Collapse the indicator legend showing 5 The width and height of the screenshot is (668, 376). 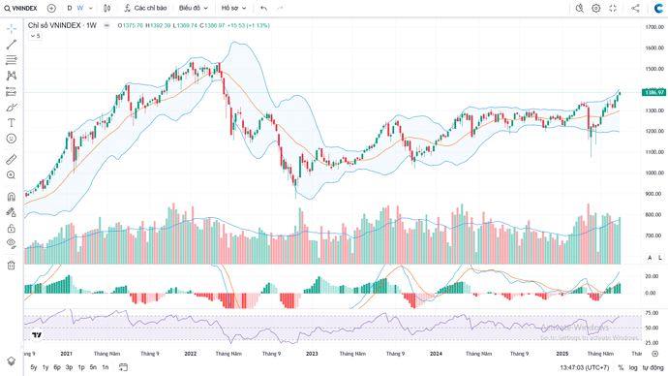(x=35, y=36)
